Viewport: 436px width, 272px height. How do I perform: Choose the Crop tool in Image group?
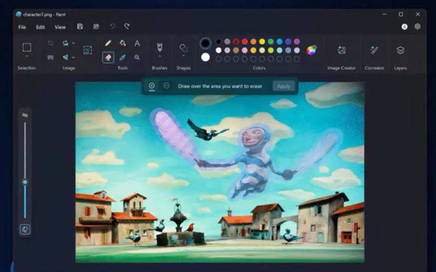[50, 43]
